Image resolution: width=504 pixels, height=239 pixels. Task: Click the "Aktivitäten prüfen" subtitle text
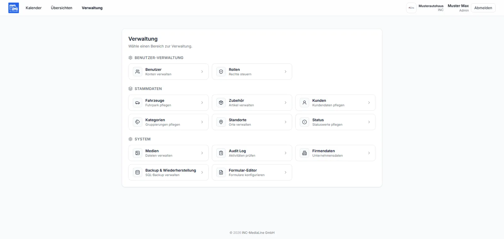tap(242, 156)
